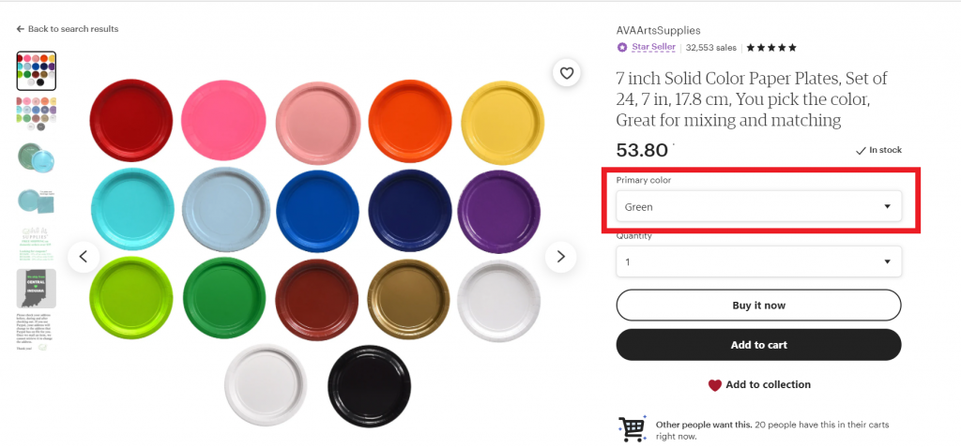961x448 pixels.
Task: Click the Star Seller badge icon
Action: click(x=622, y=47)
